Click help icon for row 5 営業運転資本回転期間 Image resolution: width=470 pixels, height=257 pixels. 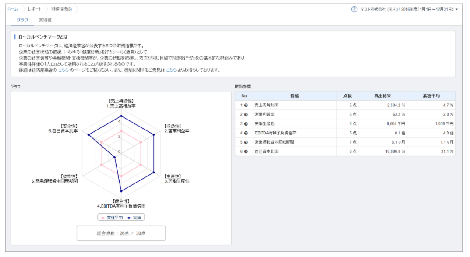pyautogui.click(x=246, y=142)
